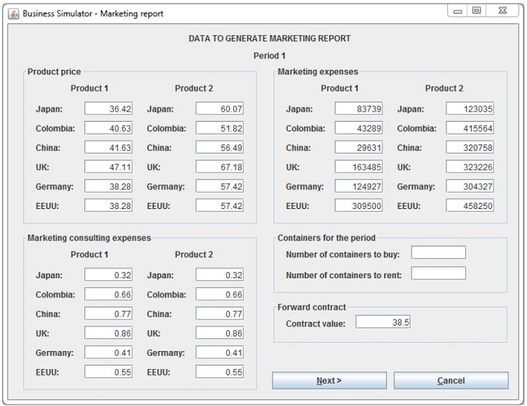The height and width of the screenshot is (406, 527).
Task: Select UK Product 2 consulting expenses field
Action: (219, 333)
